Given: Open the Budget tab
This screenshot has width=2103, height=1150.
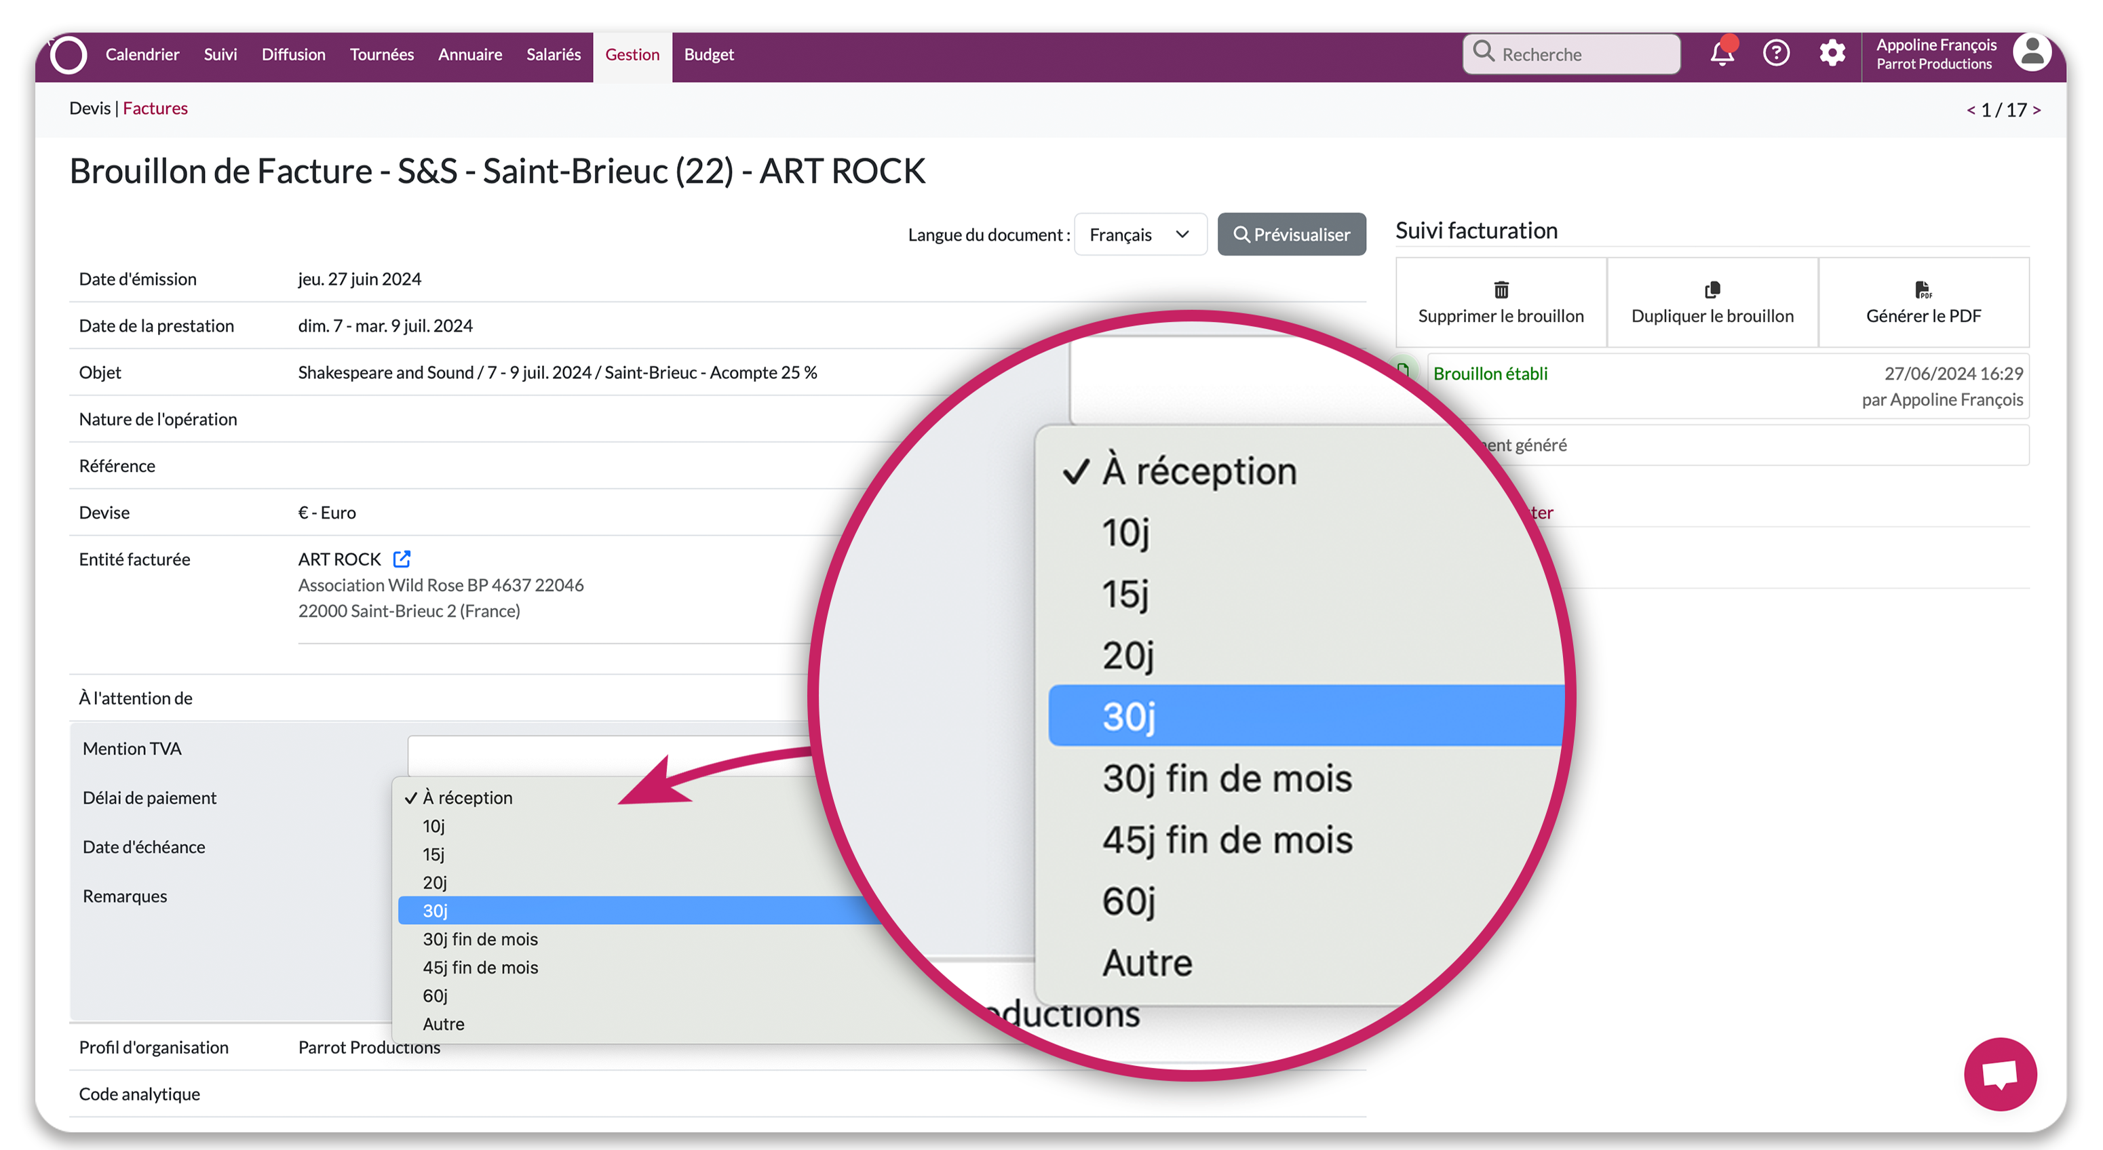Looking at the screenshot, I should point(709,55).
